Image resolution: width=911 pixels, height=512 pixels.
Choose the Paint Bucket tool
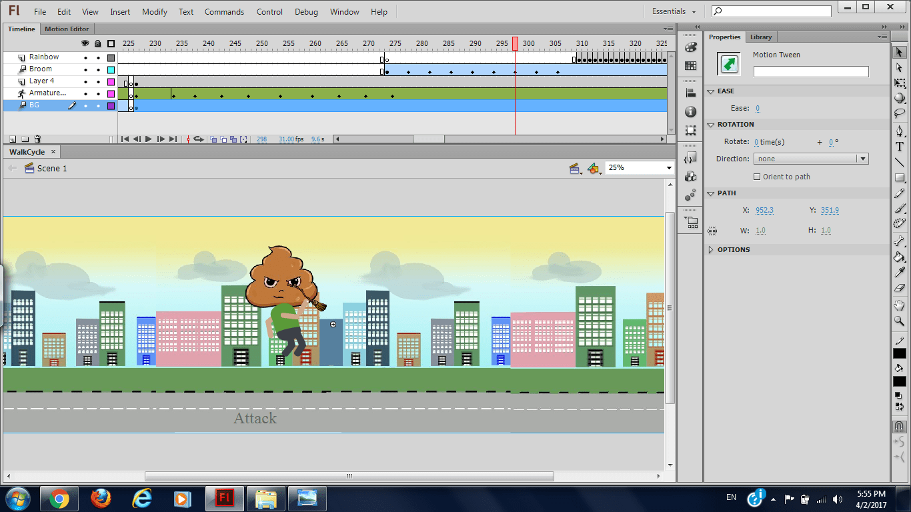900,257
